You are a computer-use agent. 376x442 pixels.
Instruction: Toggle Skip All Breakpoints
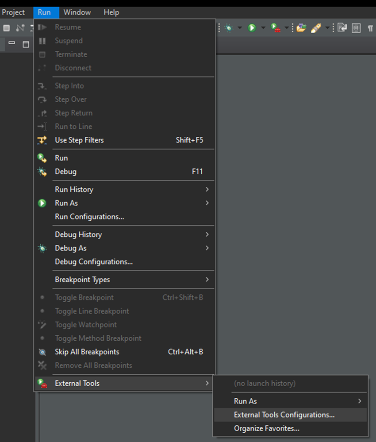tap(87, 352)
